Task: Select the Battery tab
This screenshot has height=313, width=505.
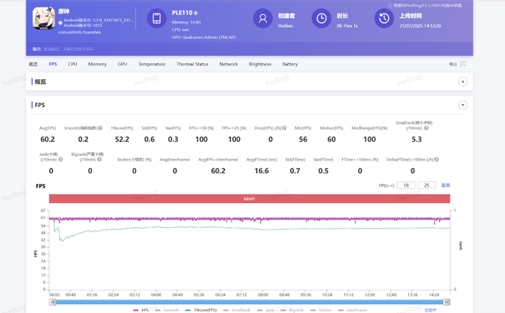Action: (x=290, y=64)
